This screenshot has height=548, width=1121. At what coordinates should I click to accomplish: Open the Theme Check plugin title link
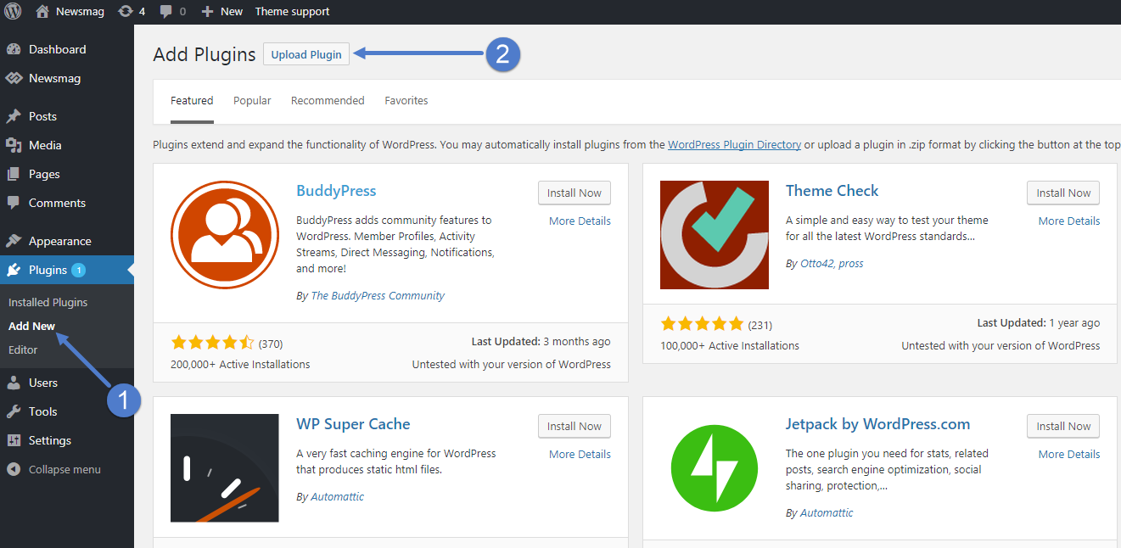pos(832,191)
